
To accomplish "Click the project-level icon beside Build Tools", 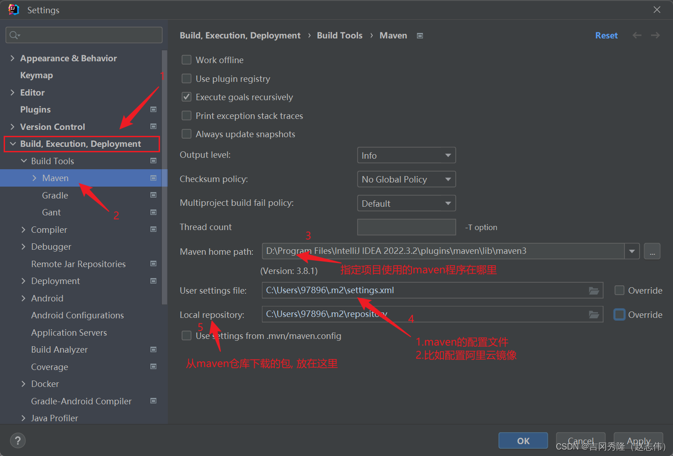I will (154, 161).
